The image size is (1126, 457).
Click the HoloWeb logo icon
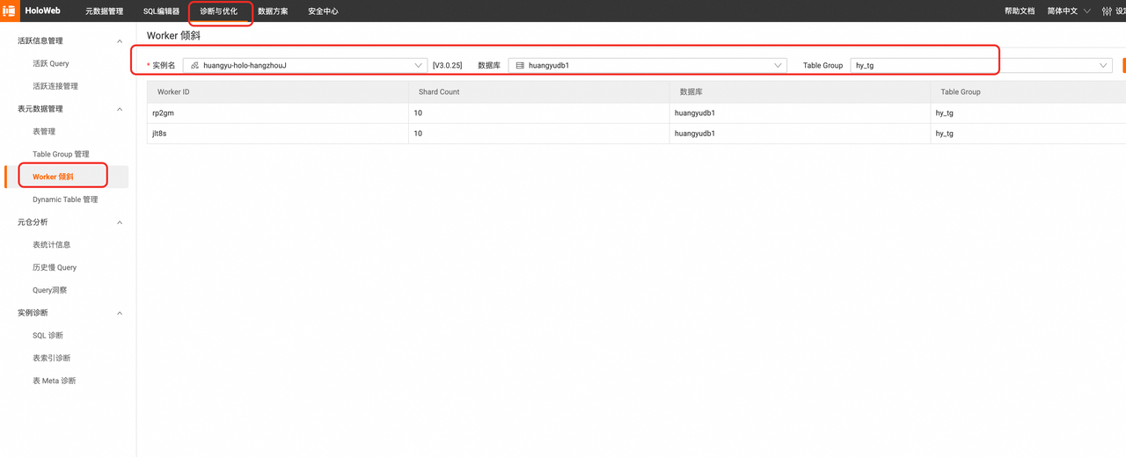click(x=10, y=11)
